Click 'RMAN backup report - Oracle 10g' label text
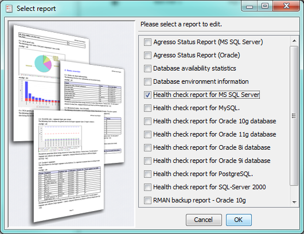Screen dimensions: 304x234 [x=200, y=200]
